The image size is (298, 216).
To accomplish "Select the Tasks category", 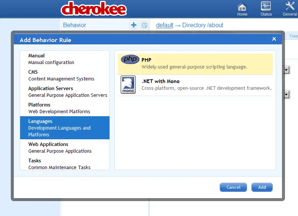I will pos(65,164).
